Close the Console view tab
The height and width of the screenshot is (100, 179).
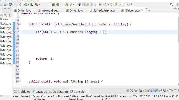click(x=87, y=91)
